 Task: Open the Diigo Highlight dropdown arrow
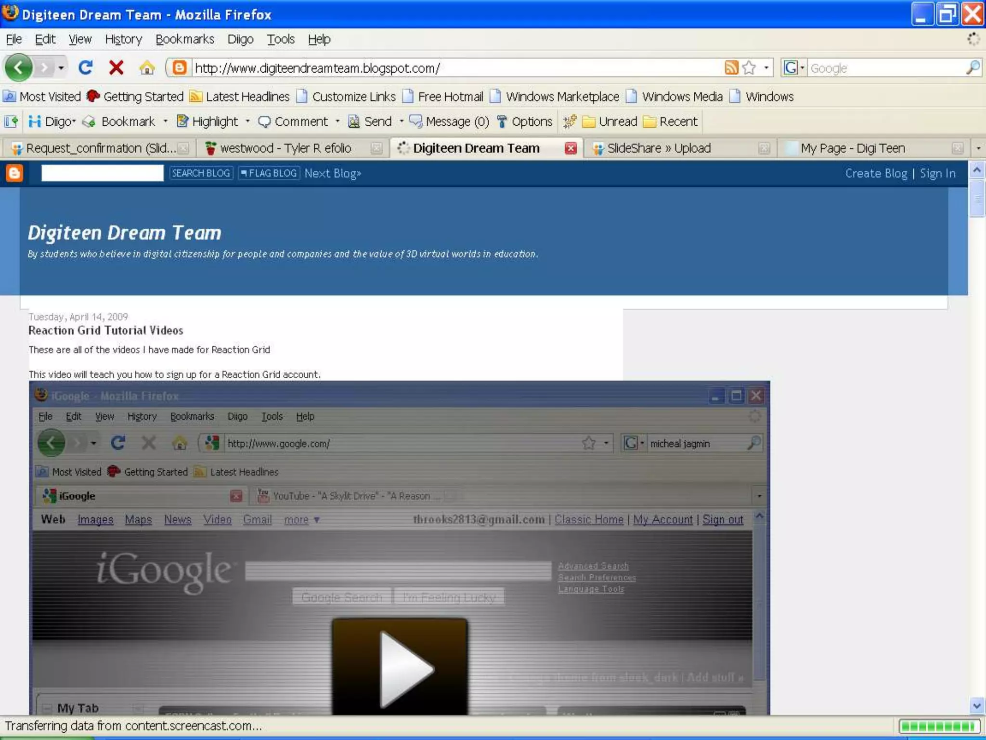pos(247,121)
